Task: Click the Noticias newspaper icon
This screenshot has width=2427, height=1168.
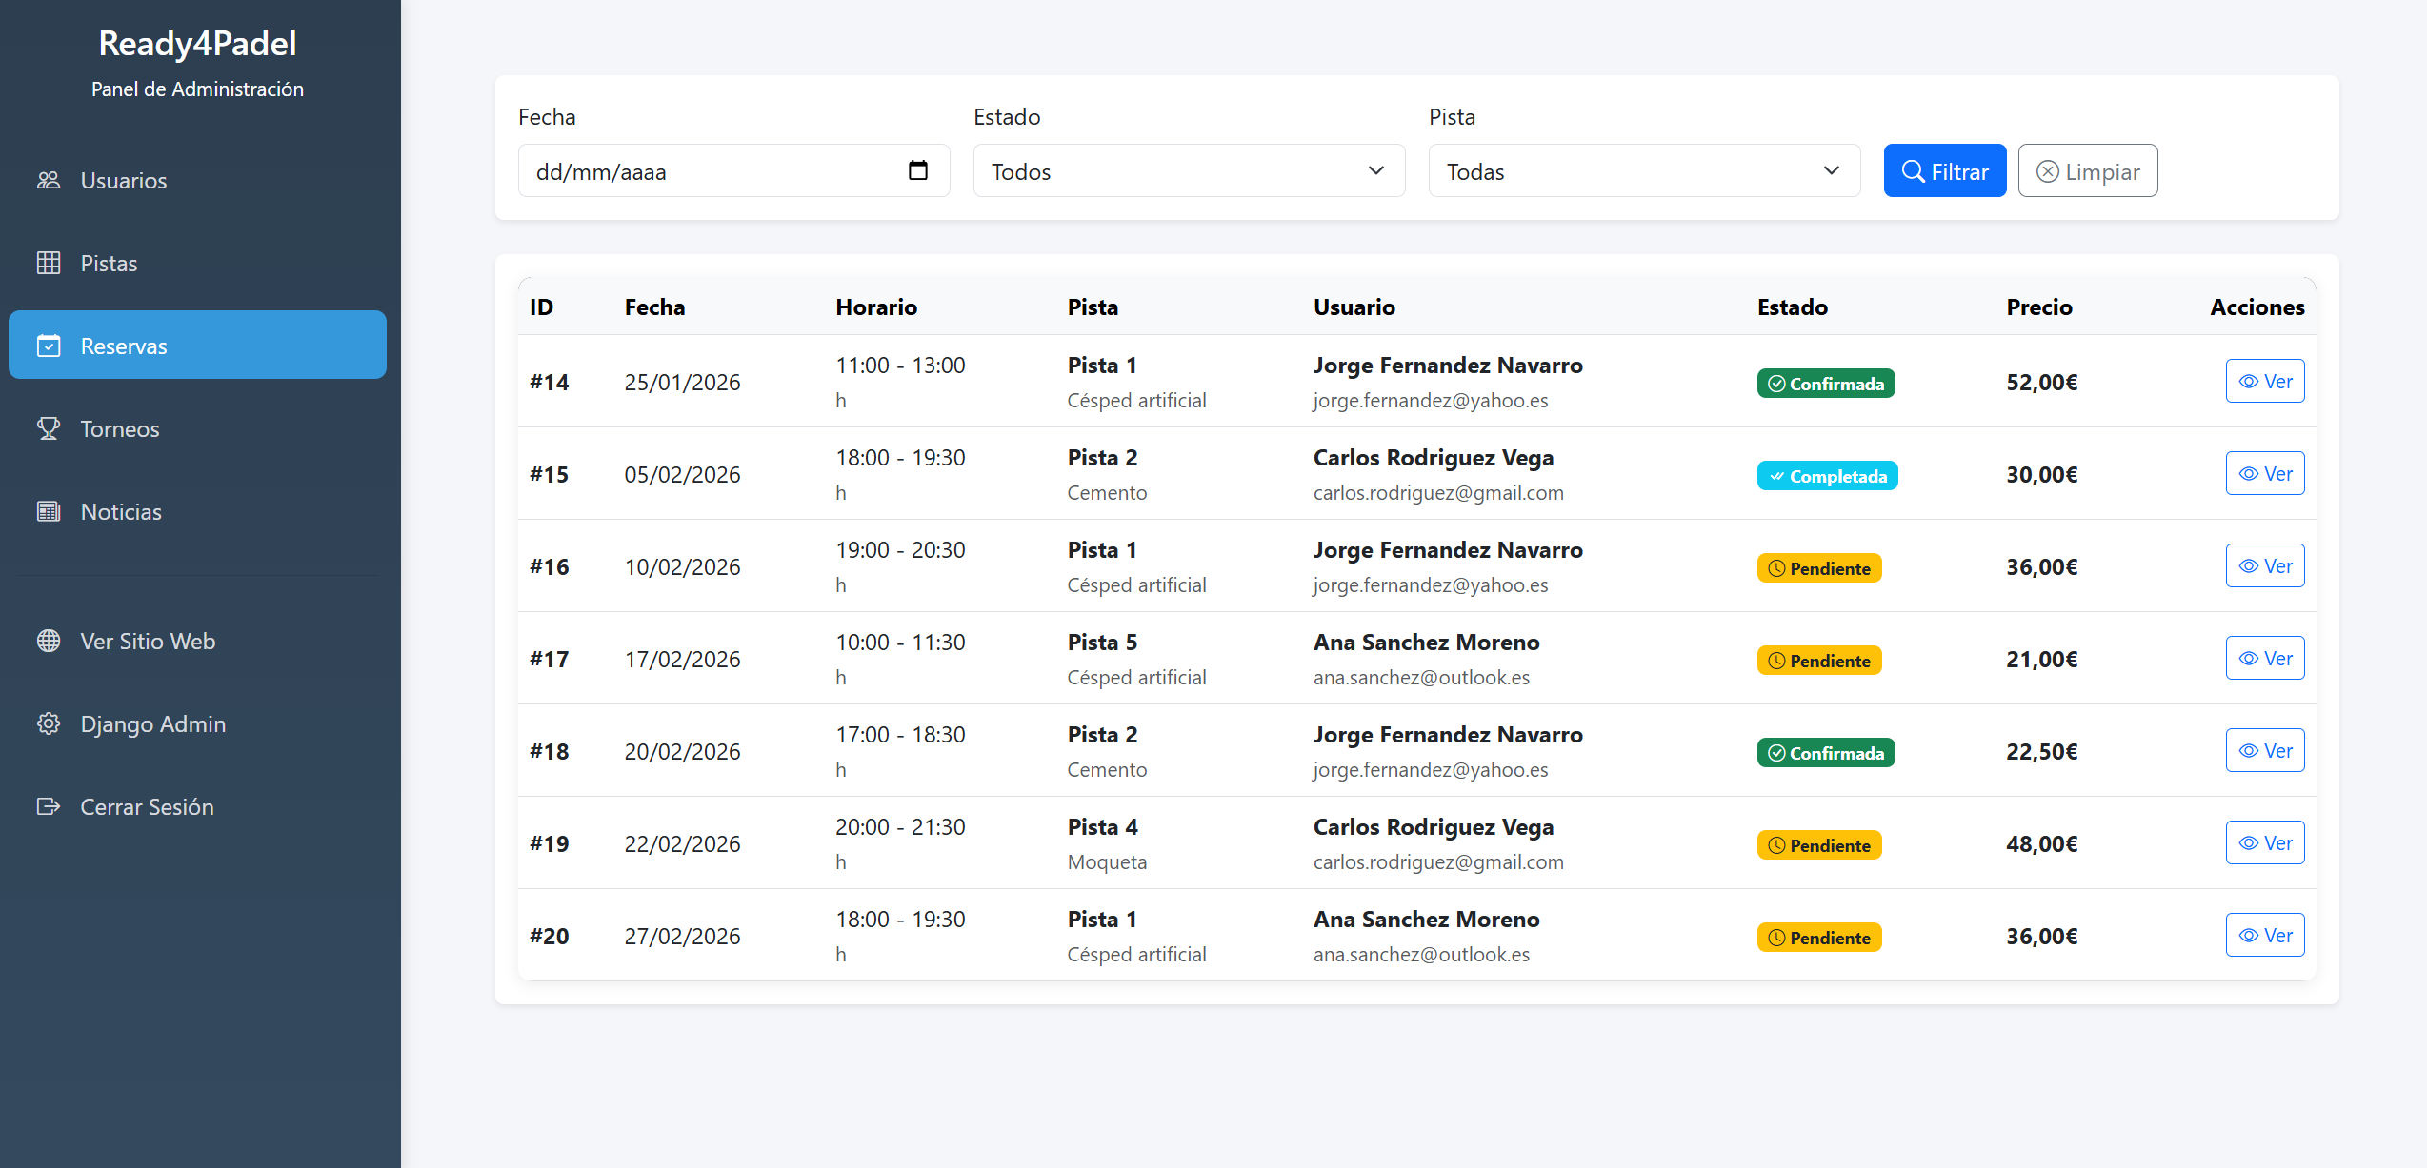Action: pos(49,511)
